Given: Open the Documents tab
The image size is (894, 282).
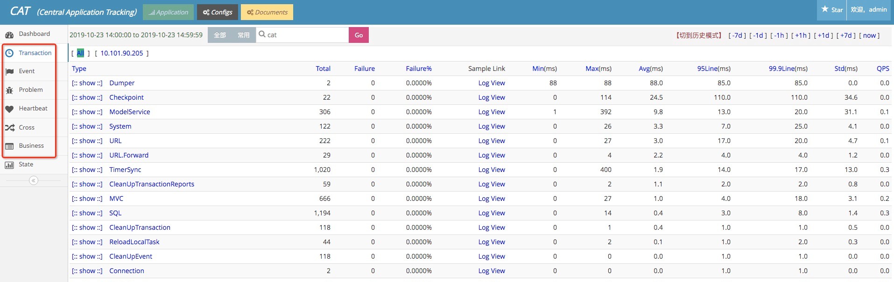Looking at the screenshot, I should [x=267, y=12].
